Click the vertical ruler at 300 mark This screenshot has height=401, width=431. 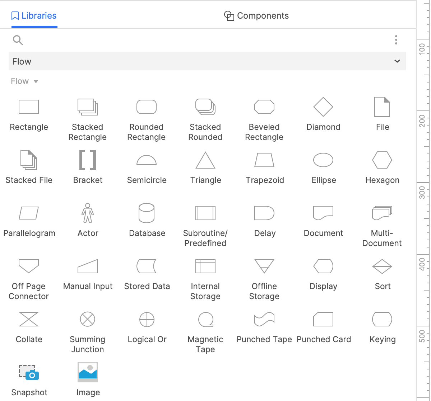click(x=423, y=193)
